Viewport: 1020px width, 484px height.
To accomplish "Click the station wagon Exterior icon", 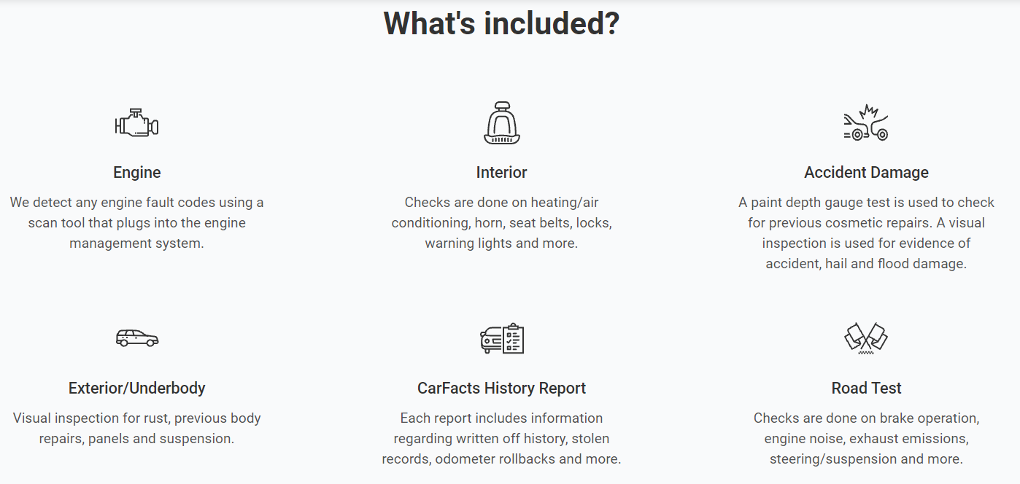I will pos(137,338).
